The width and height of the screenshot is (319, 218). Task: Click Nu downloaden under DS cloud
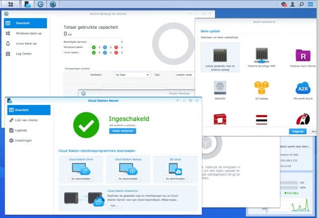175,179
